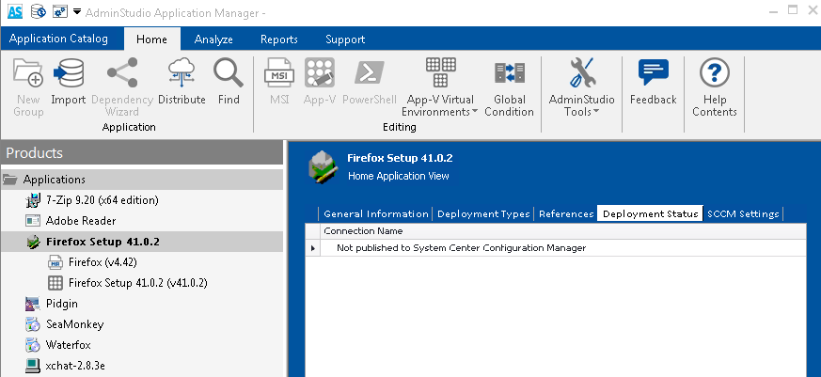Switch to the Analyze ribbon tab
821x377 pixels.
pos(213,39)
